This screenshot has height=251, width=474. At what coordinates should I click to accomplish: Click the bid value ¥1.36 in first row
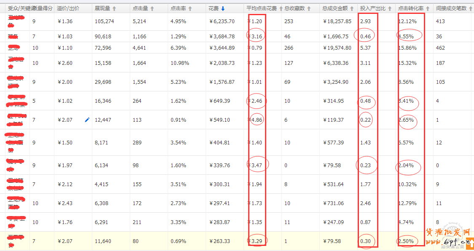point(64,21)
